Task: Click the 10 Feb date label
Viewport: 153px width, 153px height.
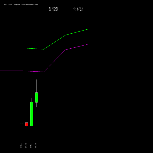Action: pos(26,145)
